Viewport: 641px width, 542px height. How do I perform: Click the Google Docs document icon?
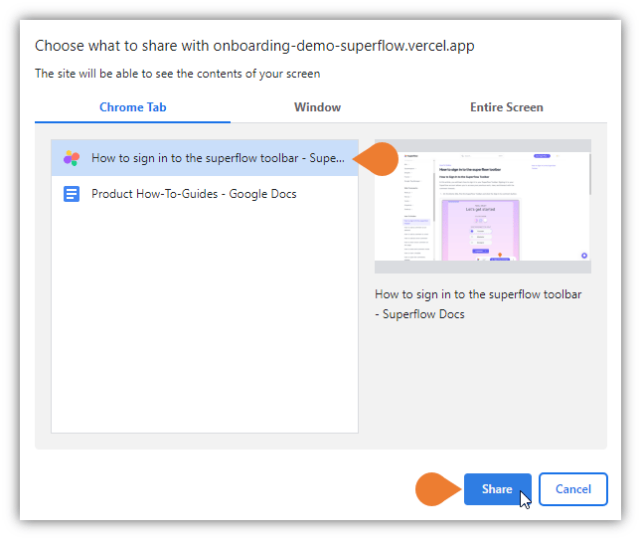(x=72, y=194)
